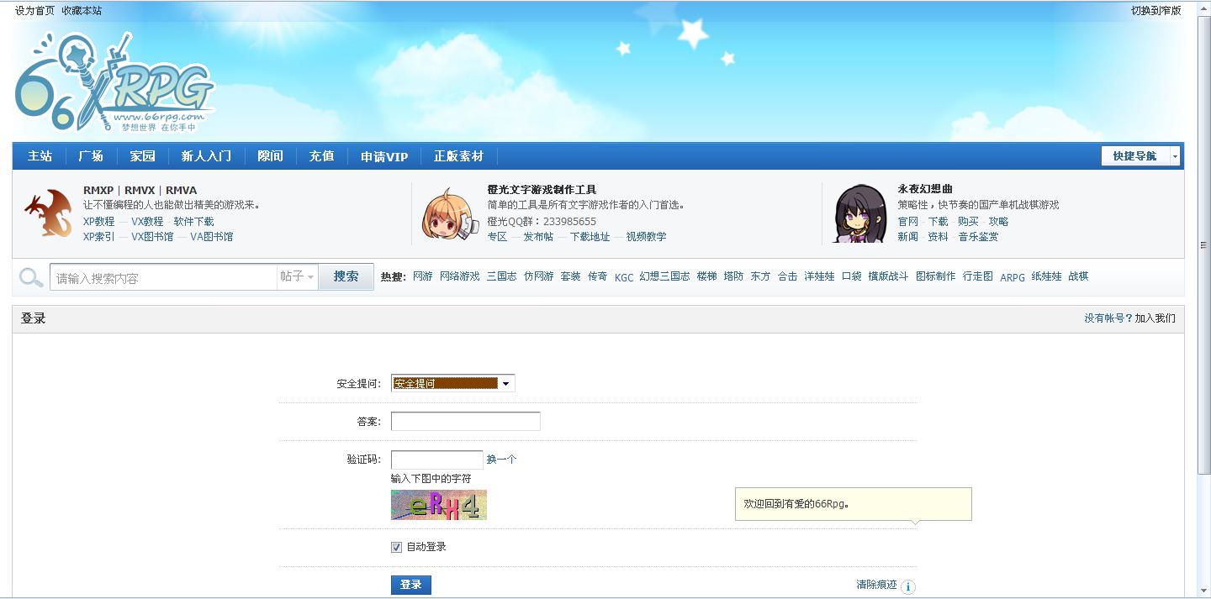Click the 清除痕迹 link
This screenshot has width=1211, height=599.
click(876, 585)
